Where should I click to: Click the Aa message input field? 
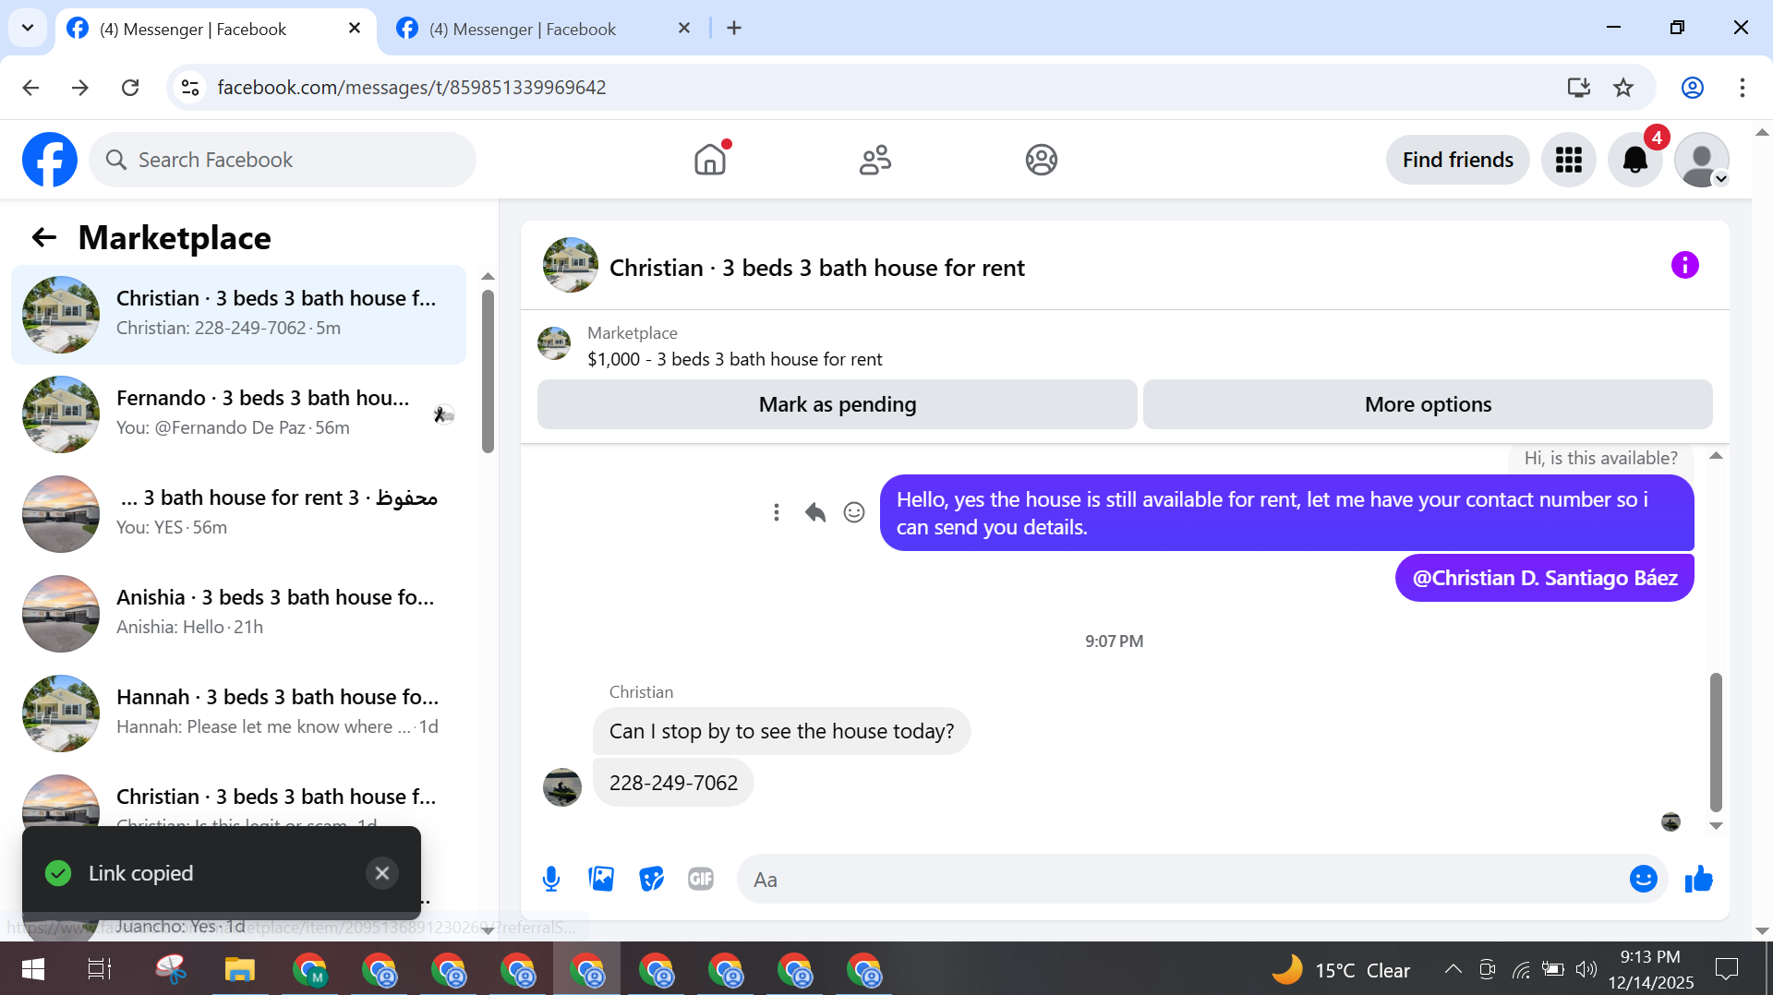(x=1182, y=879)
